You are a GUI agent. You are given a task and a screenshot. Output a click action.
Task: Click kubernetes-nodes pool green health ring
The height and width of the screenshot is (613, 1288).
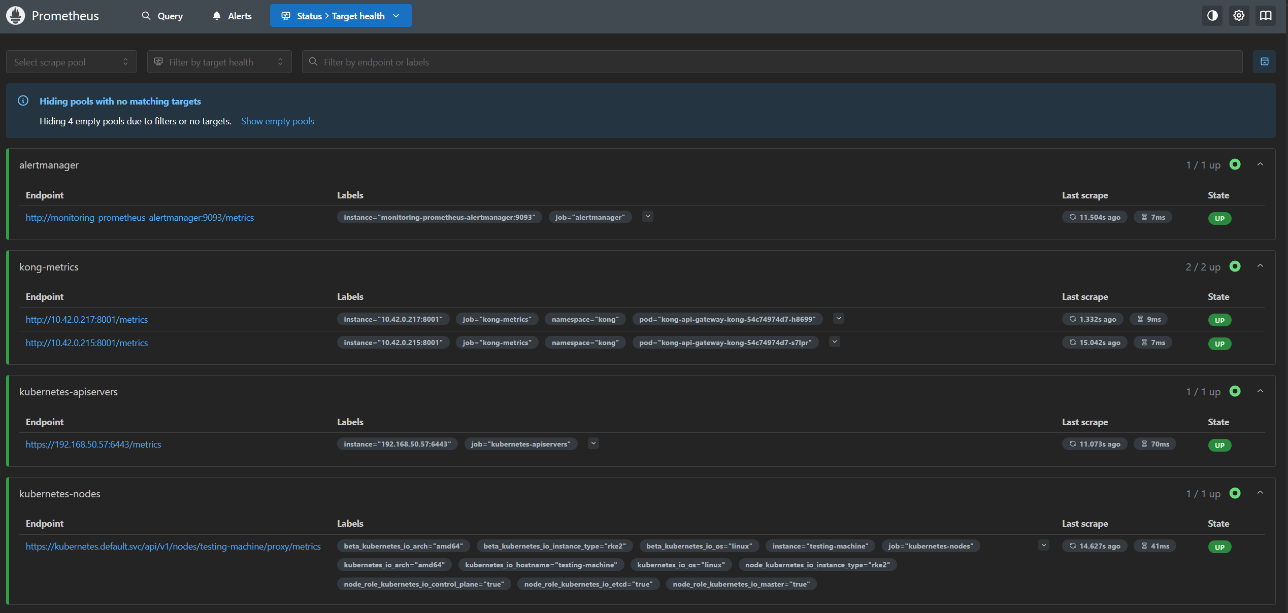tap(1235, 493)
